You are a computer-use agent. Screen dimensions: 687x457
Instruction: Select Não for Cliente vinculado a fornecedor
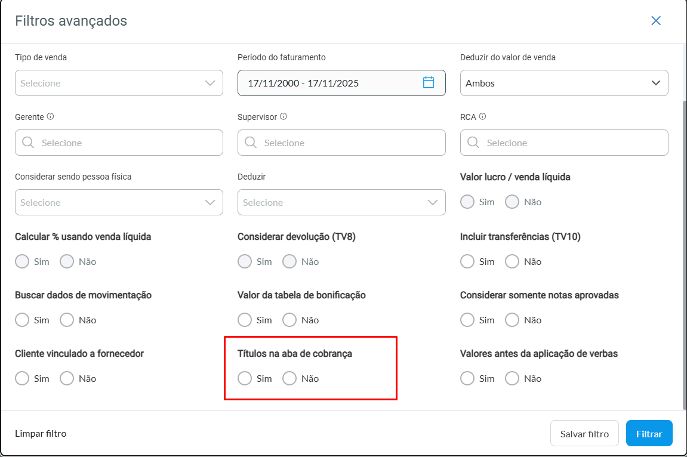[x=67, y=378]
